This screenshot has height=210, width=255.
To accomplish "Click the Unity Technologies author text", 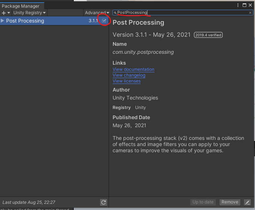I will point(135,98).
